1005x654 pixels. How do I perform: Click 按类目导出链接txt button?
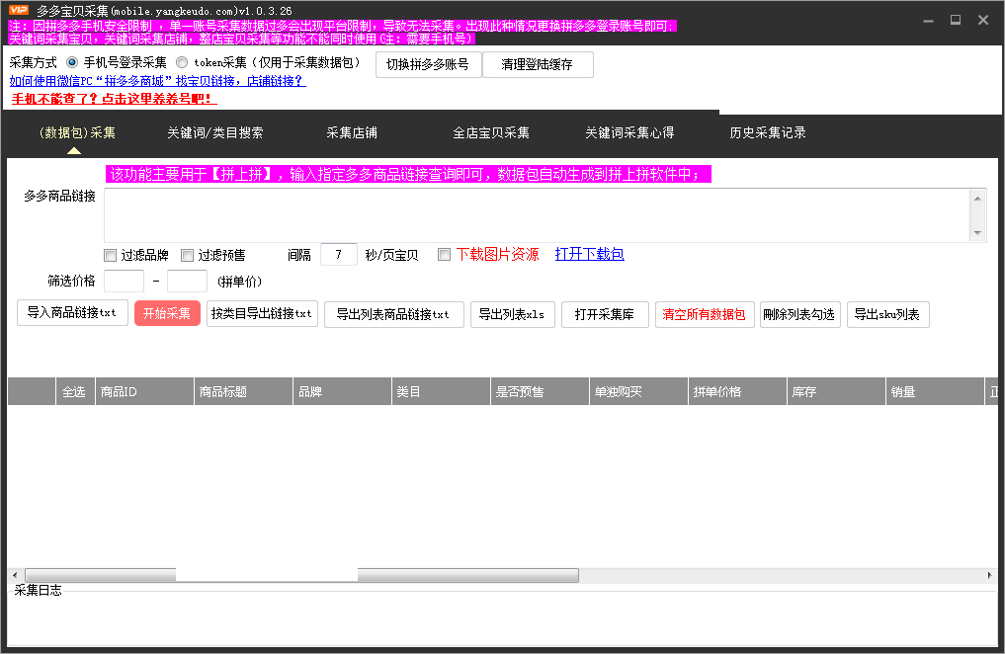[262, 314]
